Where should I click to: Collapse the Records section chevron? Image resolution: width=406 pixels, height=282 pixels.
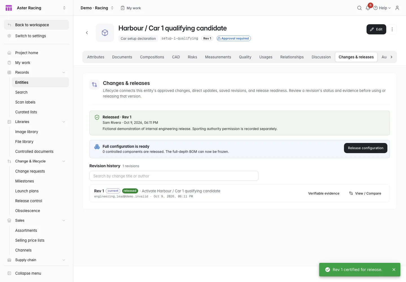tap(64, 72)
